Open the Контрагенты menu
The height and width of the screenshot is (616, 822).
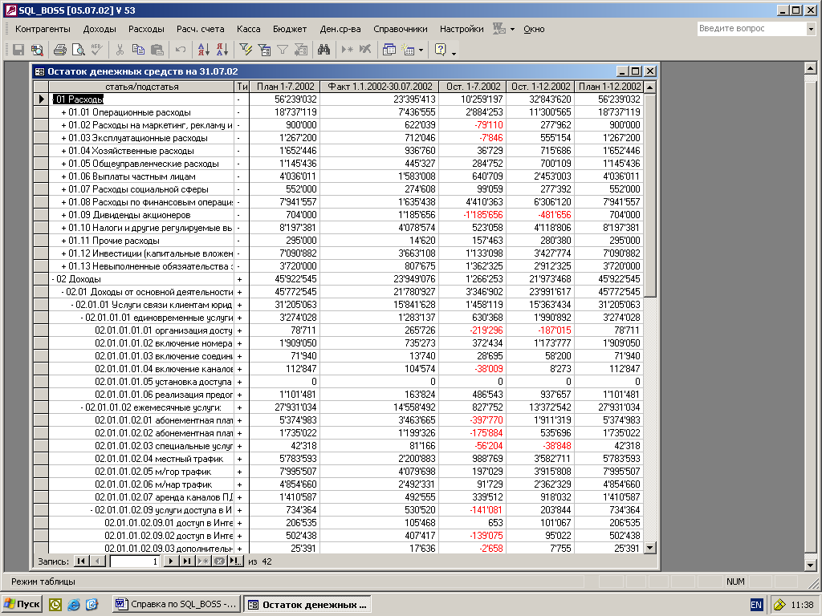pyautogui.click(x=43, y=29)
